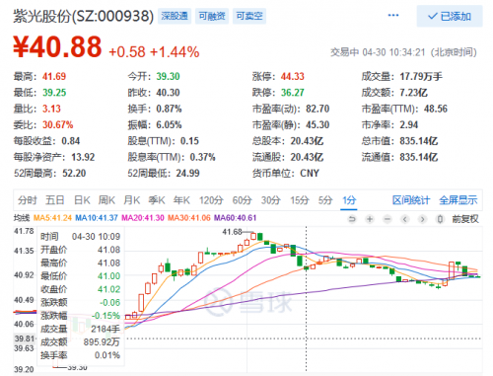Click the current price ¥40.88

(x=57, y=46)
